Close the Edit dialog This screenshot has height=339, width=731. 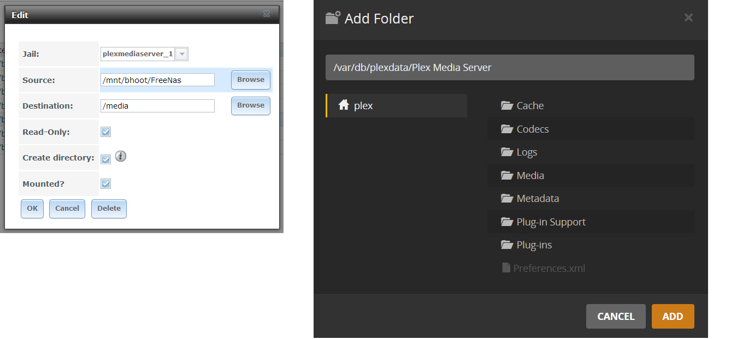click(x=266, y=14)
